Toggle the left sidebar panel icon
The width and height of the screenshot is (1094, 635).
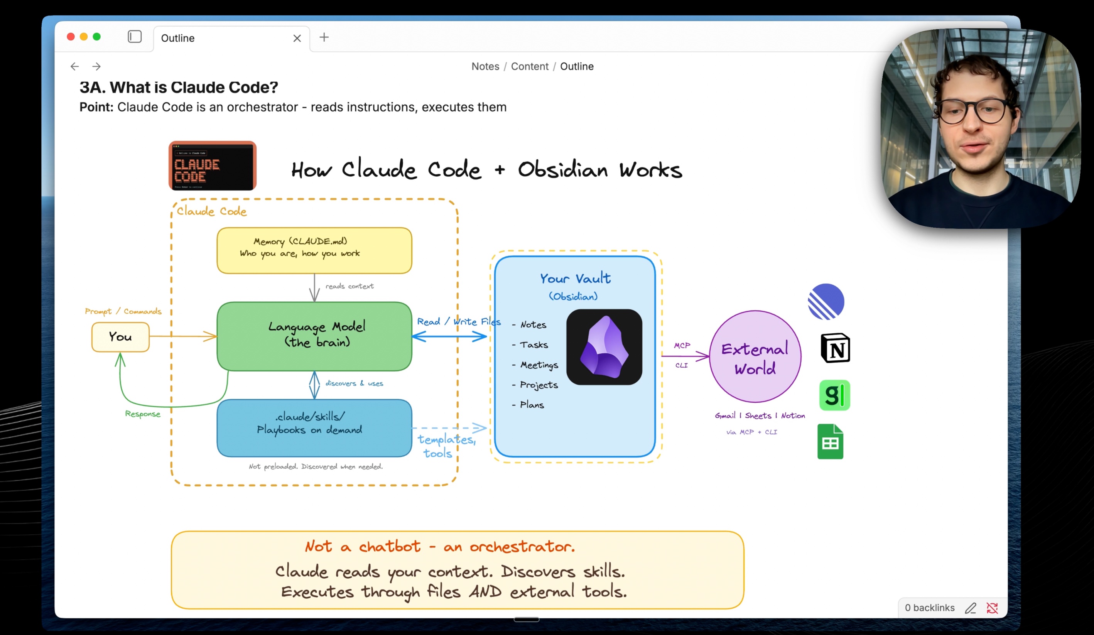click(135, 37)
